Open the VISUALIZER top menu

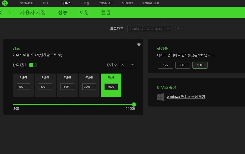151,3
